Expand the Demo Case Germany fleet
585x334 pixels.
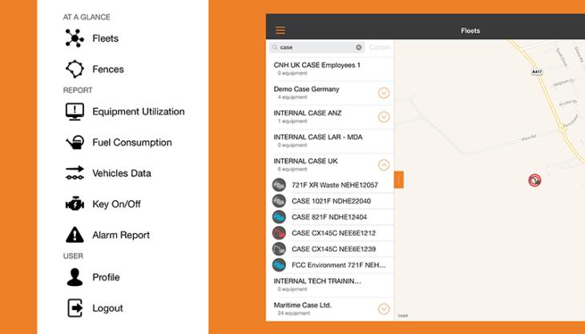pyautogui.click(x=384, y=93)
